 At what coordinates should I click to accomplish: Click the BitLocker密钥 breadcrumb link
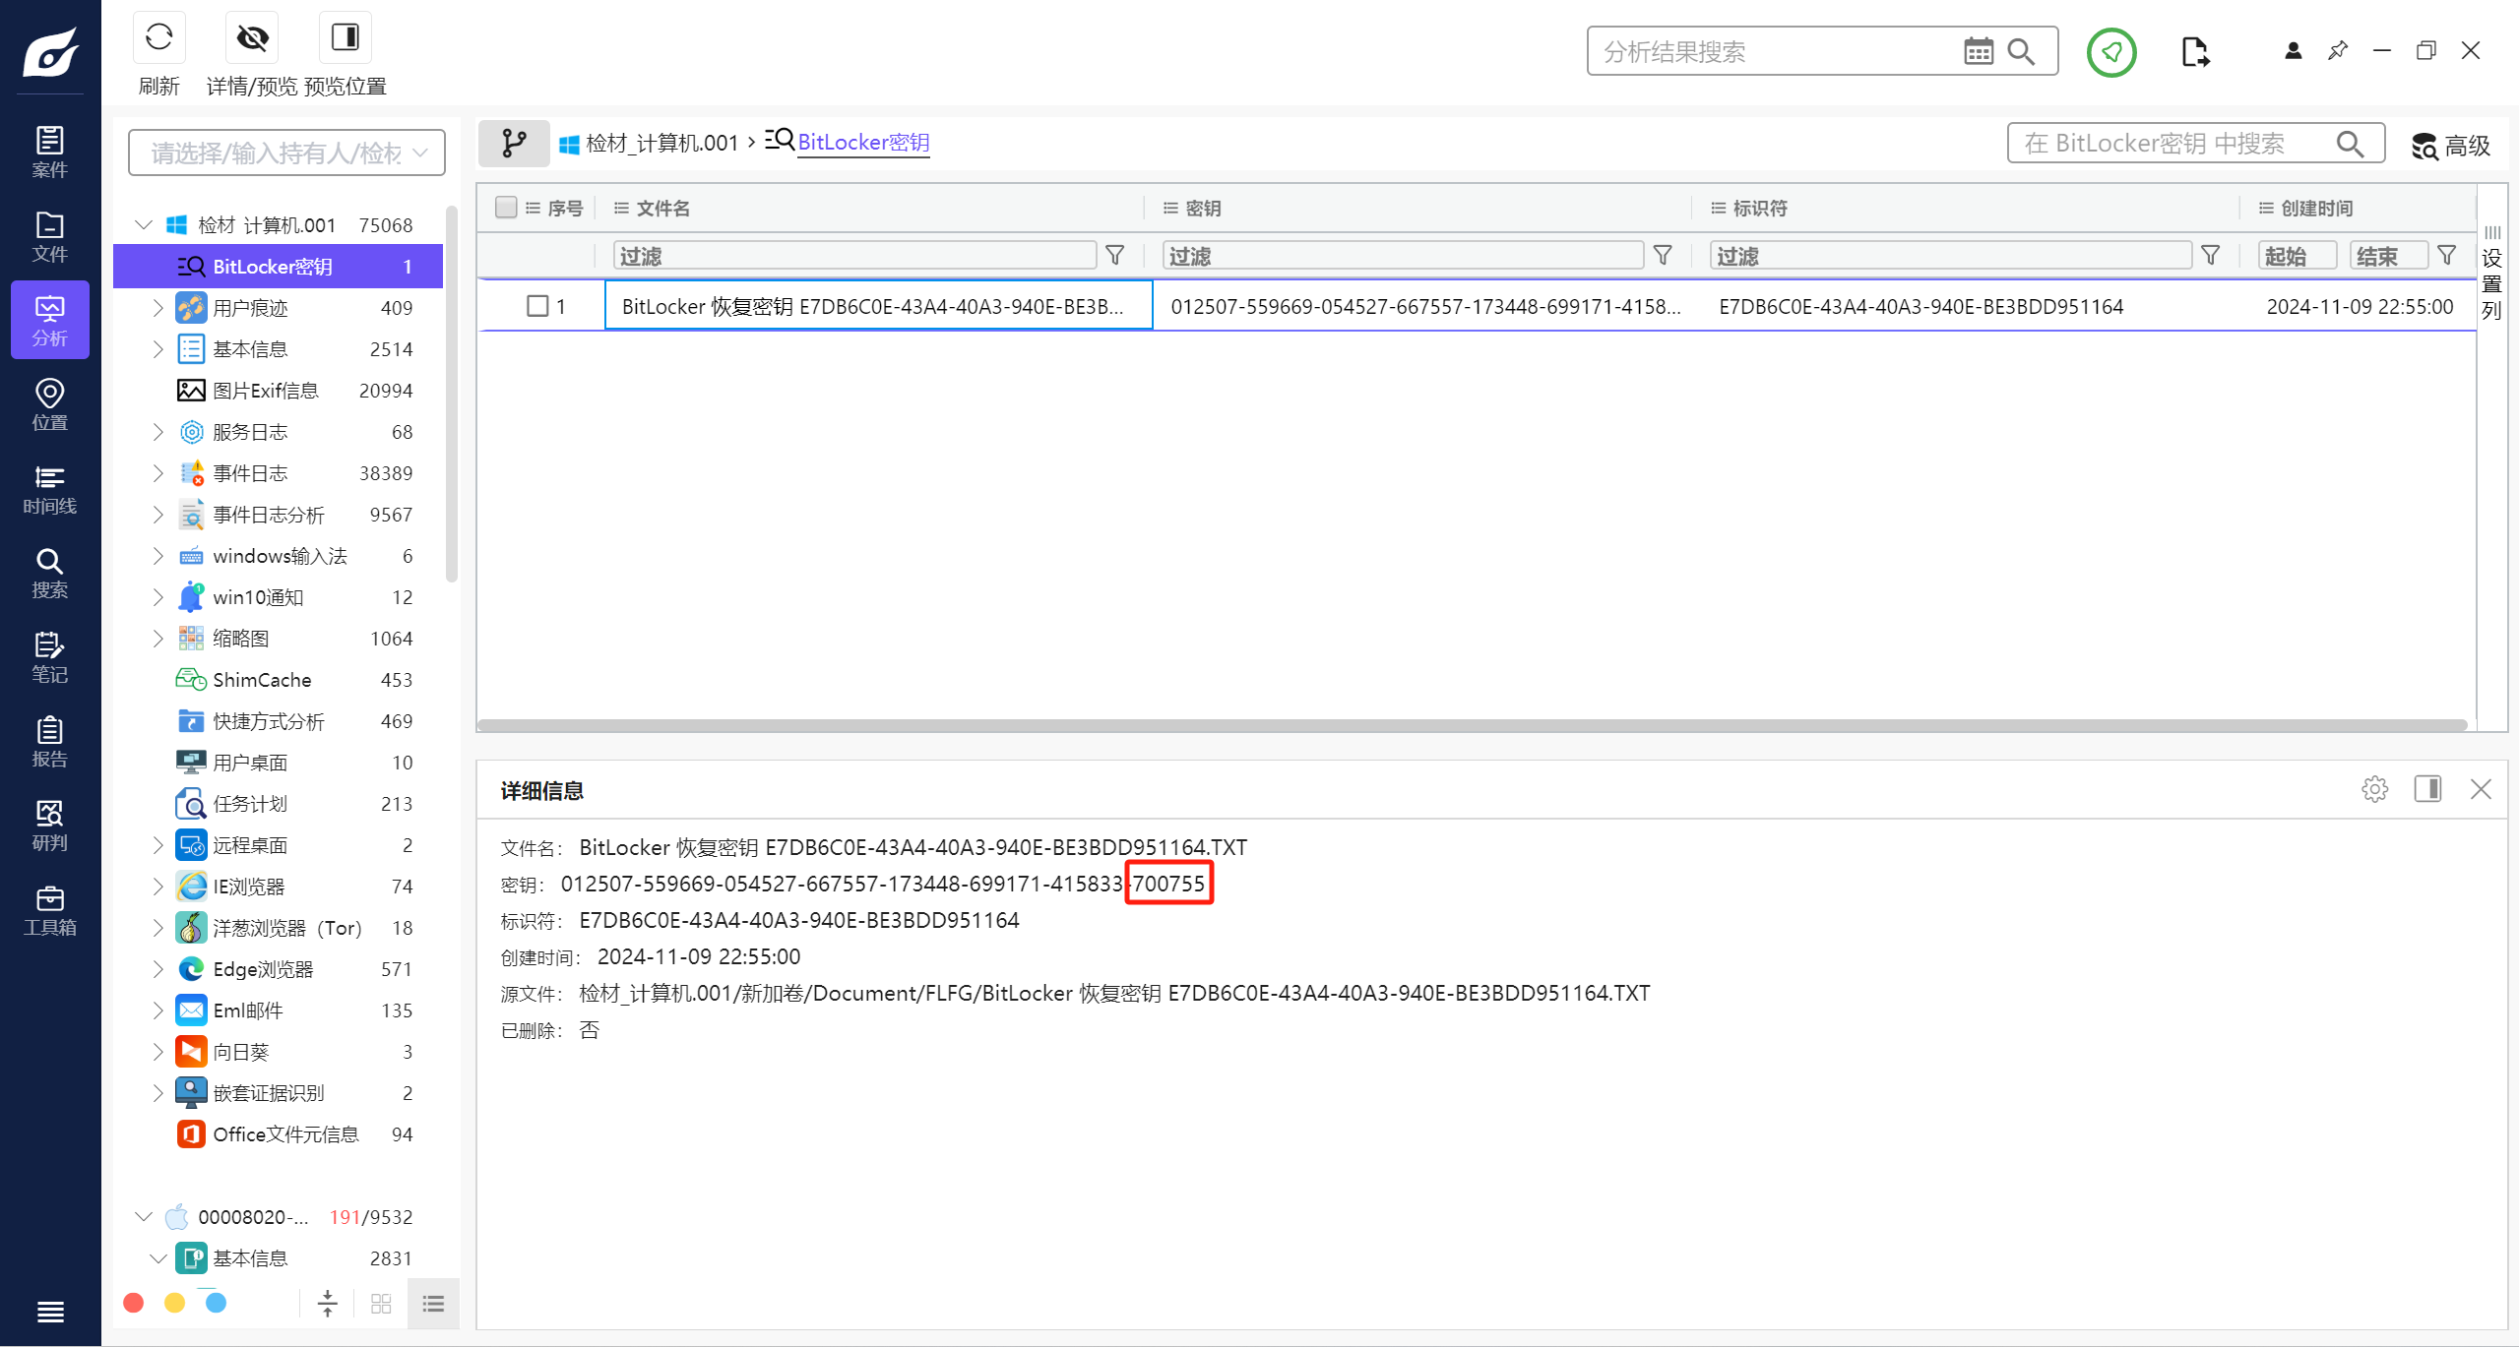(862, 143)
